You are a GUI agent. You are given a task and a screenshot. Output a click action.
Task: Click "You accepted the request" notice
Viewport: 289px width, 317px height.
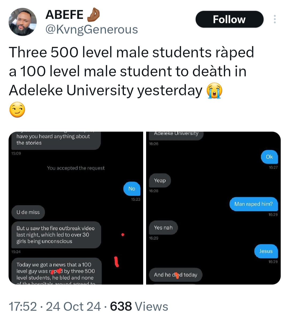pos(76,168)
